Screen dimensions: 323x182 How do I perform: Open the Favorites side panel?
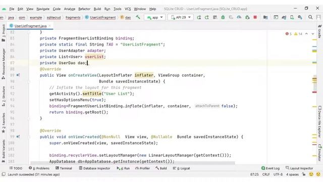[4, 123]
